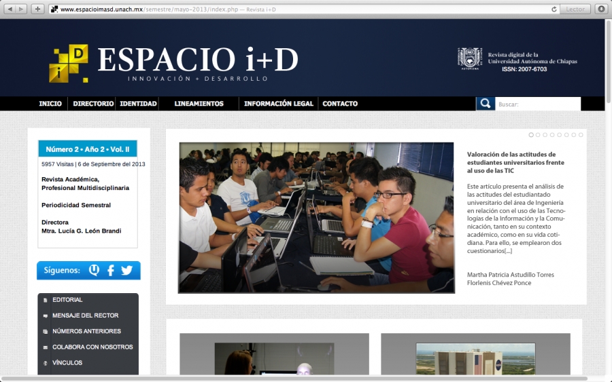Select the fifth slideshow indicator dot
Viewport: 612px width, 382px height.
click(560, 135)
